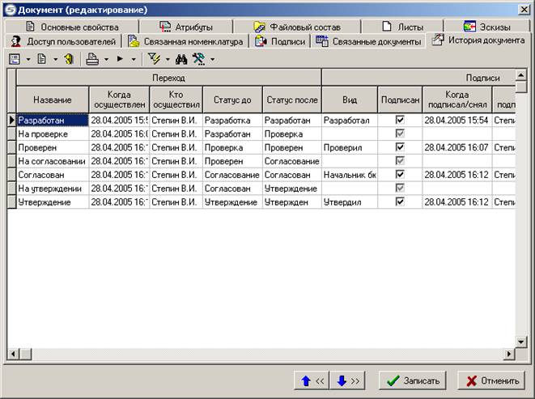Expand dropdown arrow beside filter icon

click(168, 59)
